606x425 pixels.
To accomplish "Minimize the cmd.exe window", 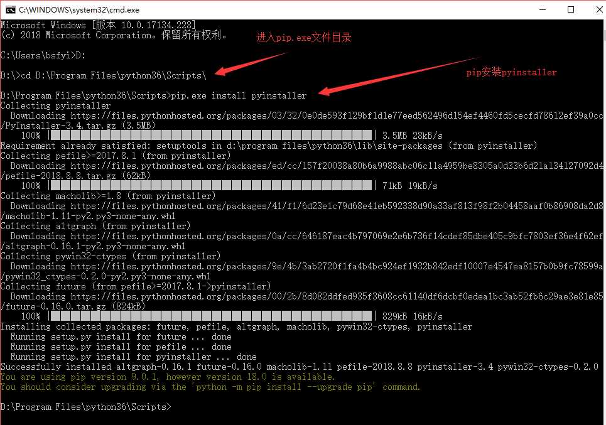I will pyautogui.click(x=543, y=9).
